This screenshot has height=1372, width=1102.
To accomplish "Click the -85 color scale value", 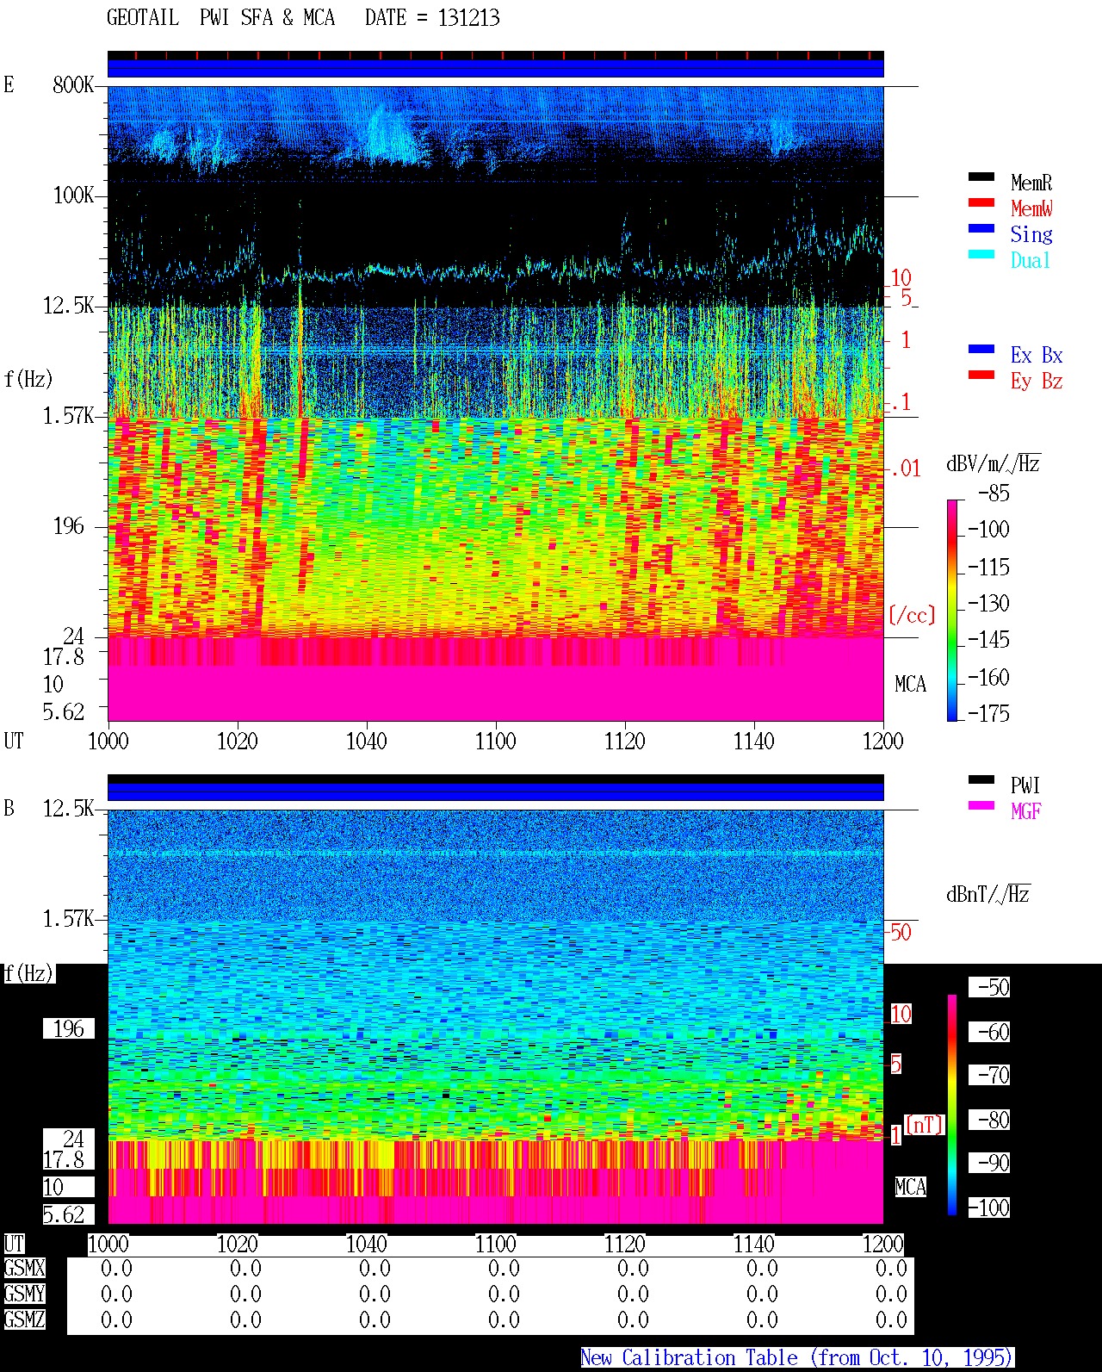I will [994, 494].
